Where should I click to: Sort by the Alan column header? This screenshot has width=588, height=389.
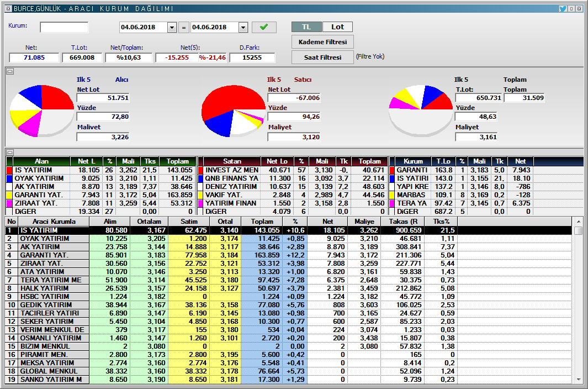pyautogui.click(x=41, y=161)
